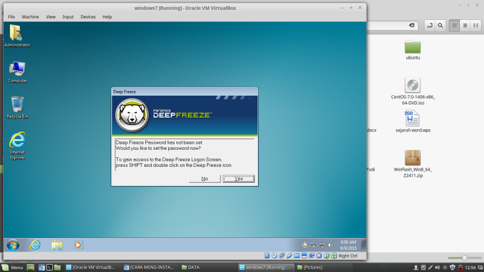Clear the file manager location field

coord(412,25)
